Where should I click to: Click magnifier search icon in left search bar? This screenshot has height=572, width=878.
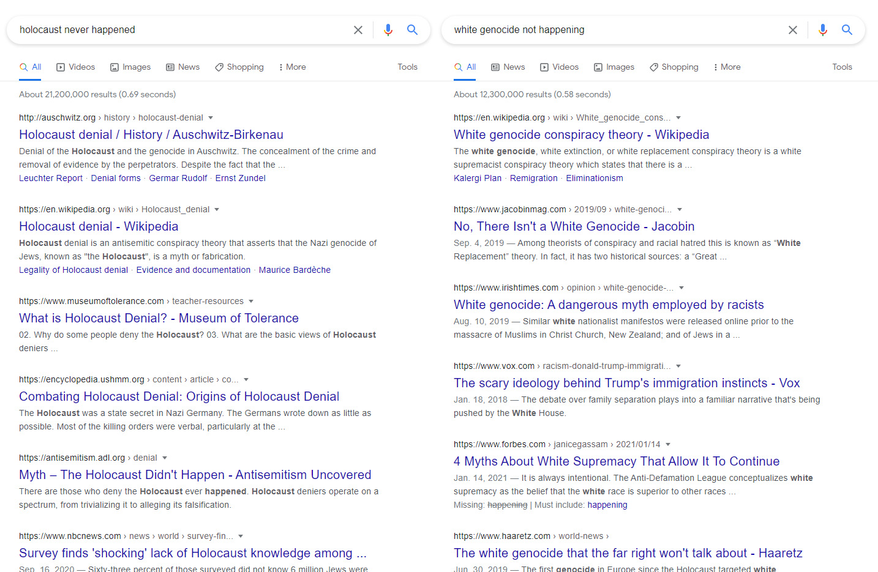pyautogui.click(x=413, y=30)
